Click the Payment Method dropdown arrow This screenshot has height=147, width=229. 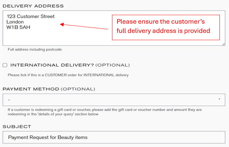[x=219, y=99]
